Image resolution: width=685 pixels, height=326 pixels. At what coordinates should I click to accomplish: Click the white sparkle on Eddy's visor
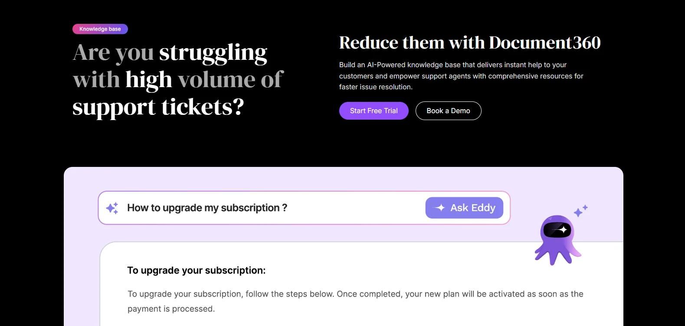coord(563,229)
